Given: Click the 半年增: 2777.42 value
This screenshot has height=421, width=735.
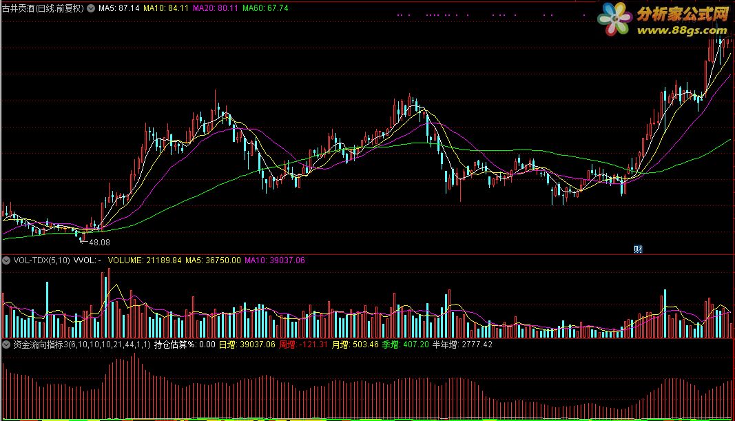Looking at the screenshot, I should pos(462,345).
